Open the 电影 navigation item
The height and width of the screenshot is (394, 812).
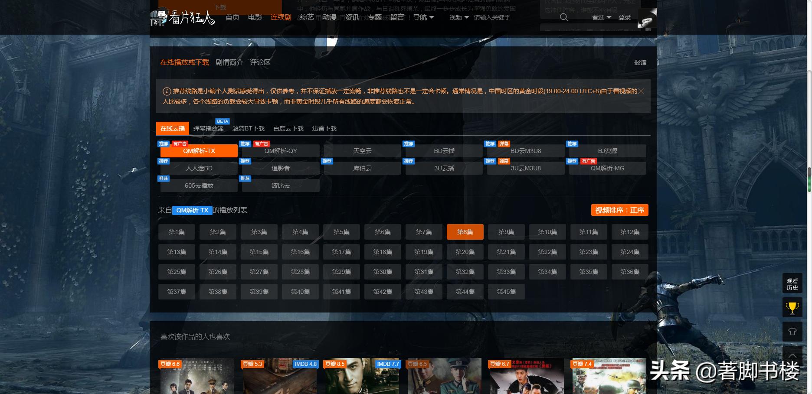coord(255,17)
